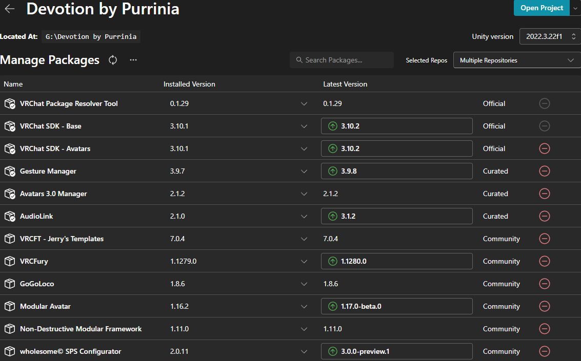Click the GoGoLoco package icon
Screen dimensions: 581x361
point(10,284)
